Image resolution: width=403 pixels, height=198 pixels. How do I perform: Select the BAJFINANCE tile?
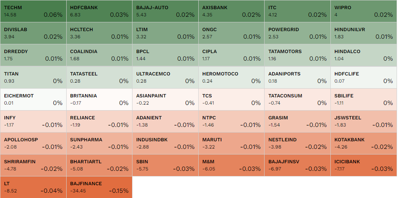click(x=99, y=187)
